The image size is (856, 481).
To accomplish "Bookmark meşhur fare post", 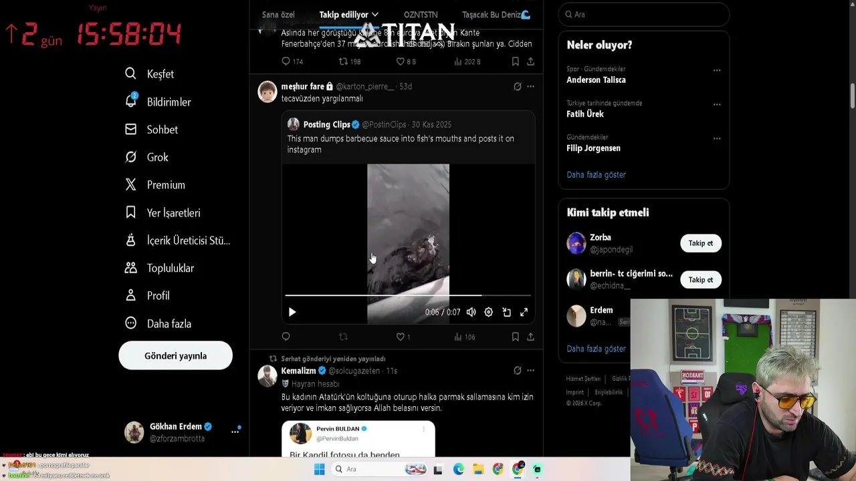I will pyautogui.click(x=515, y=337).
